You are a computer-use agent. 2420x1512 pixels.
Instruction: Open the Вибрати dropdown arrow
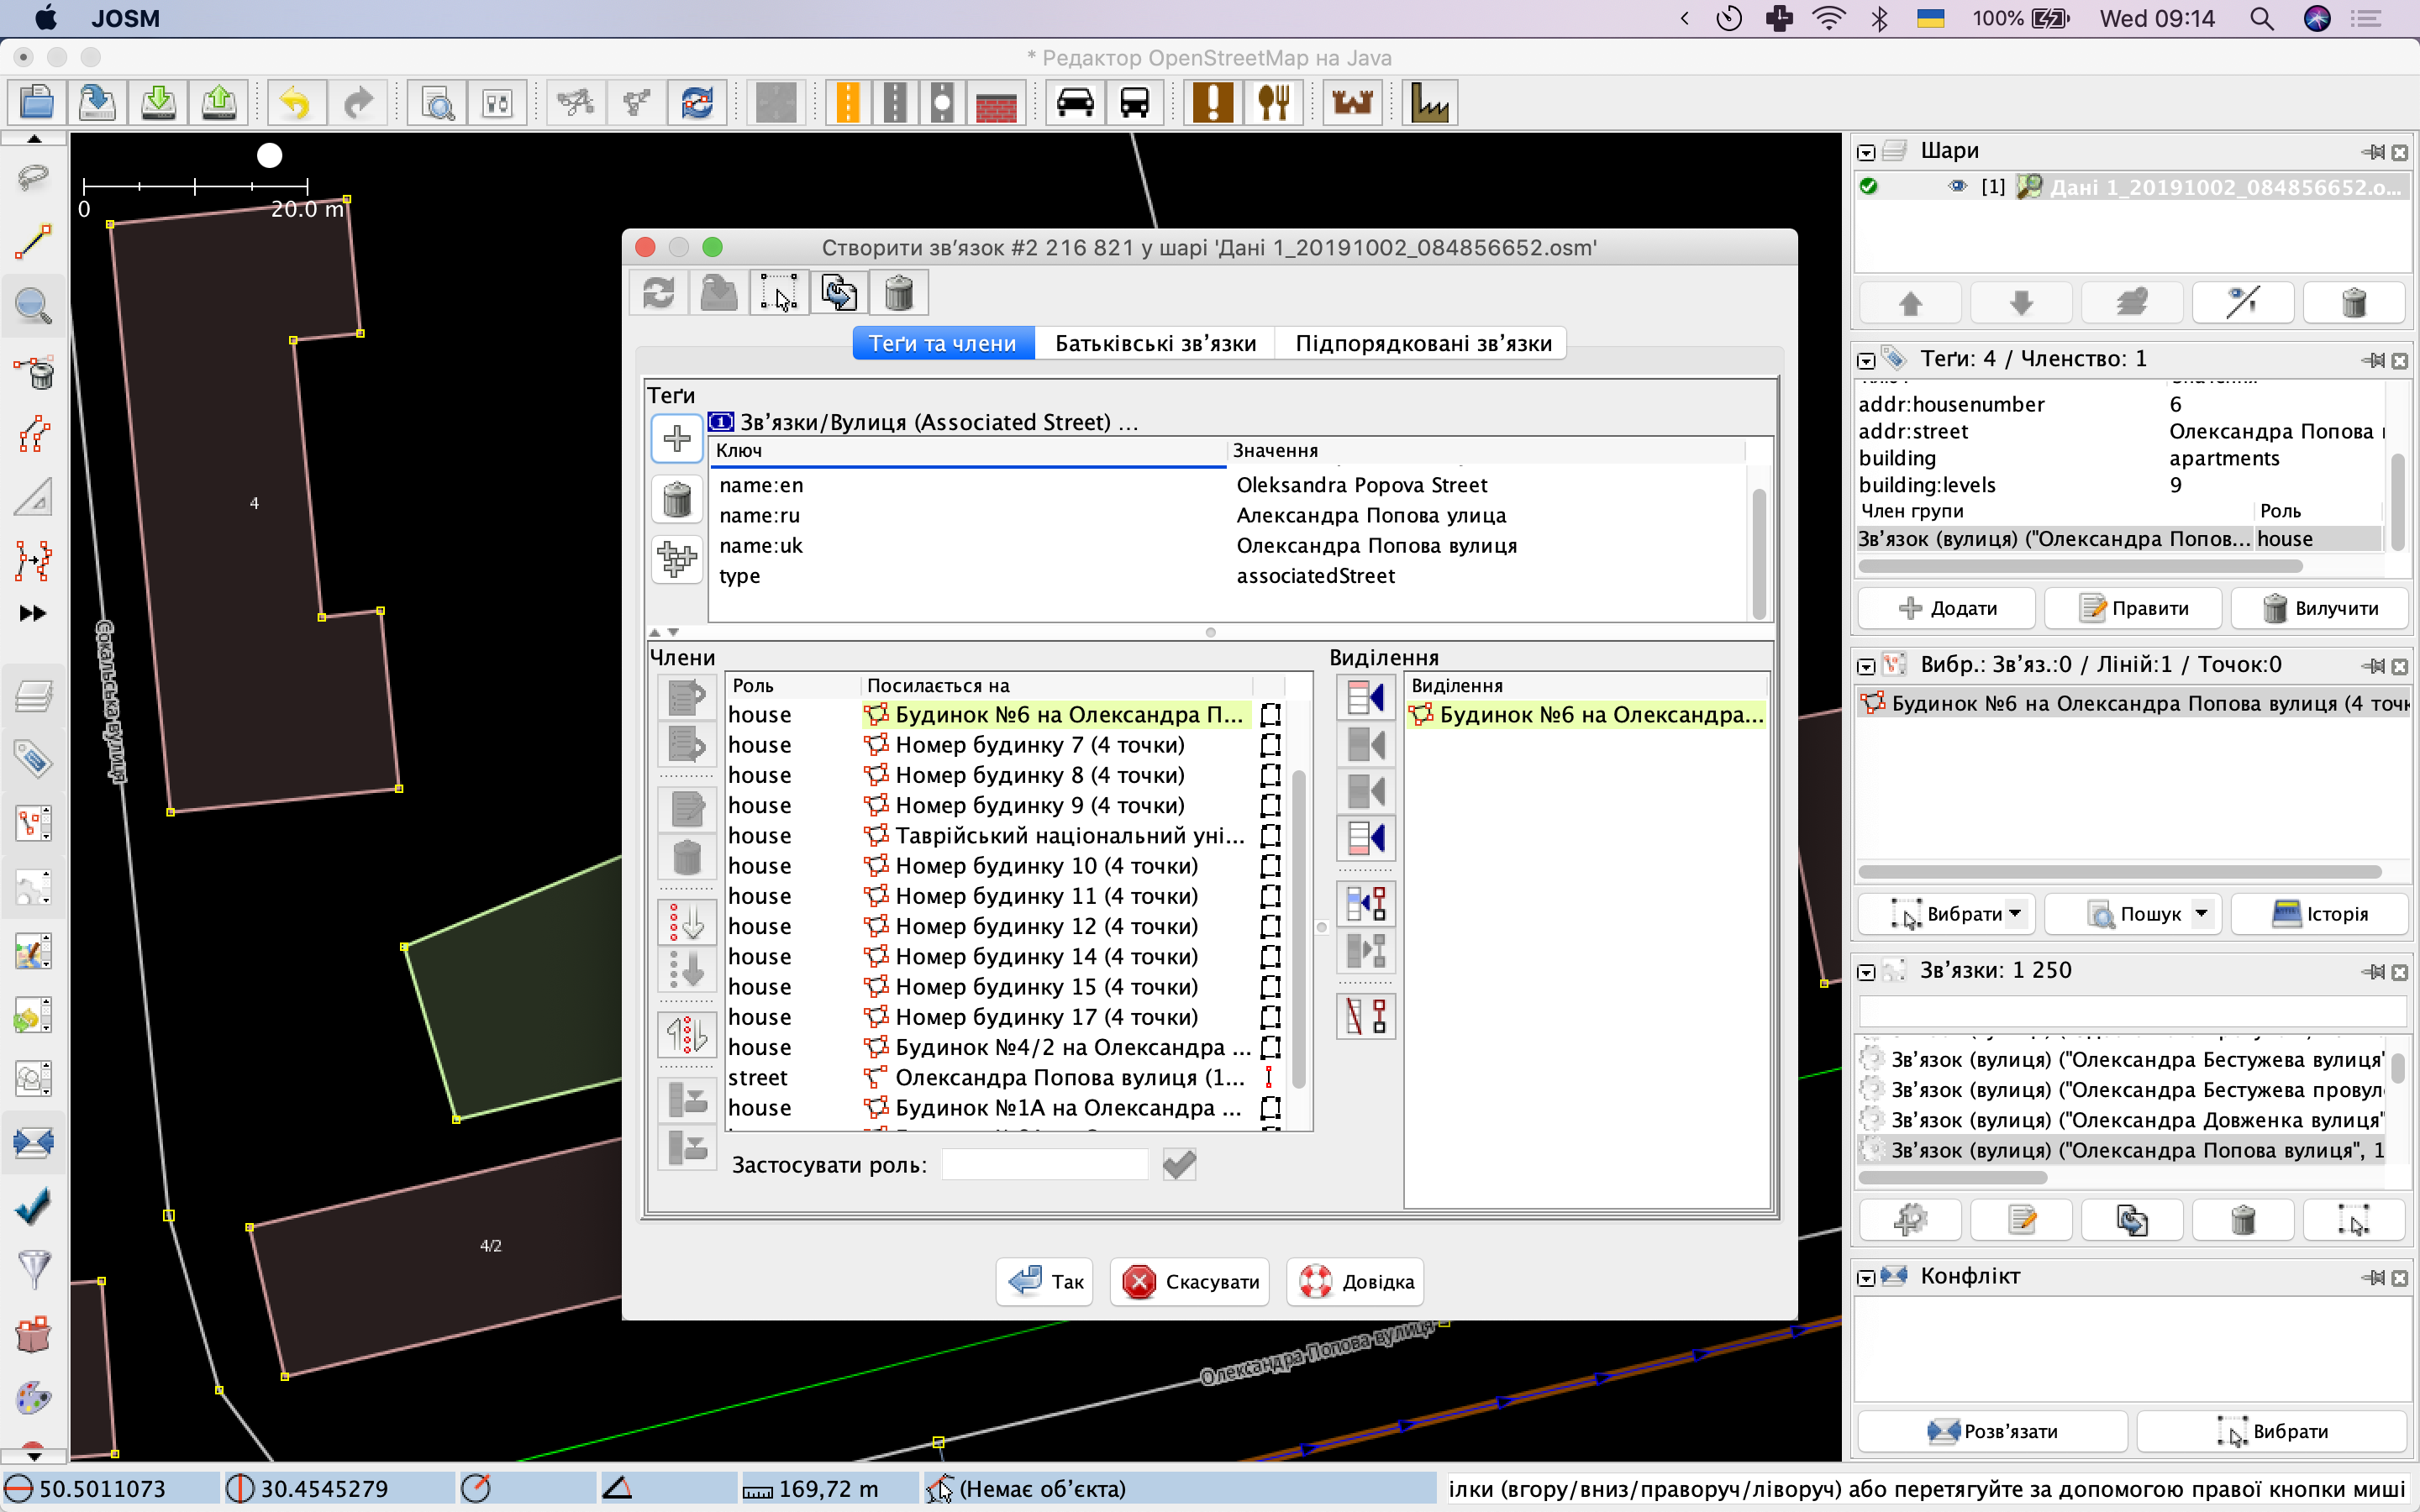2015,913
